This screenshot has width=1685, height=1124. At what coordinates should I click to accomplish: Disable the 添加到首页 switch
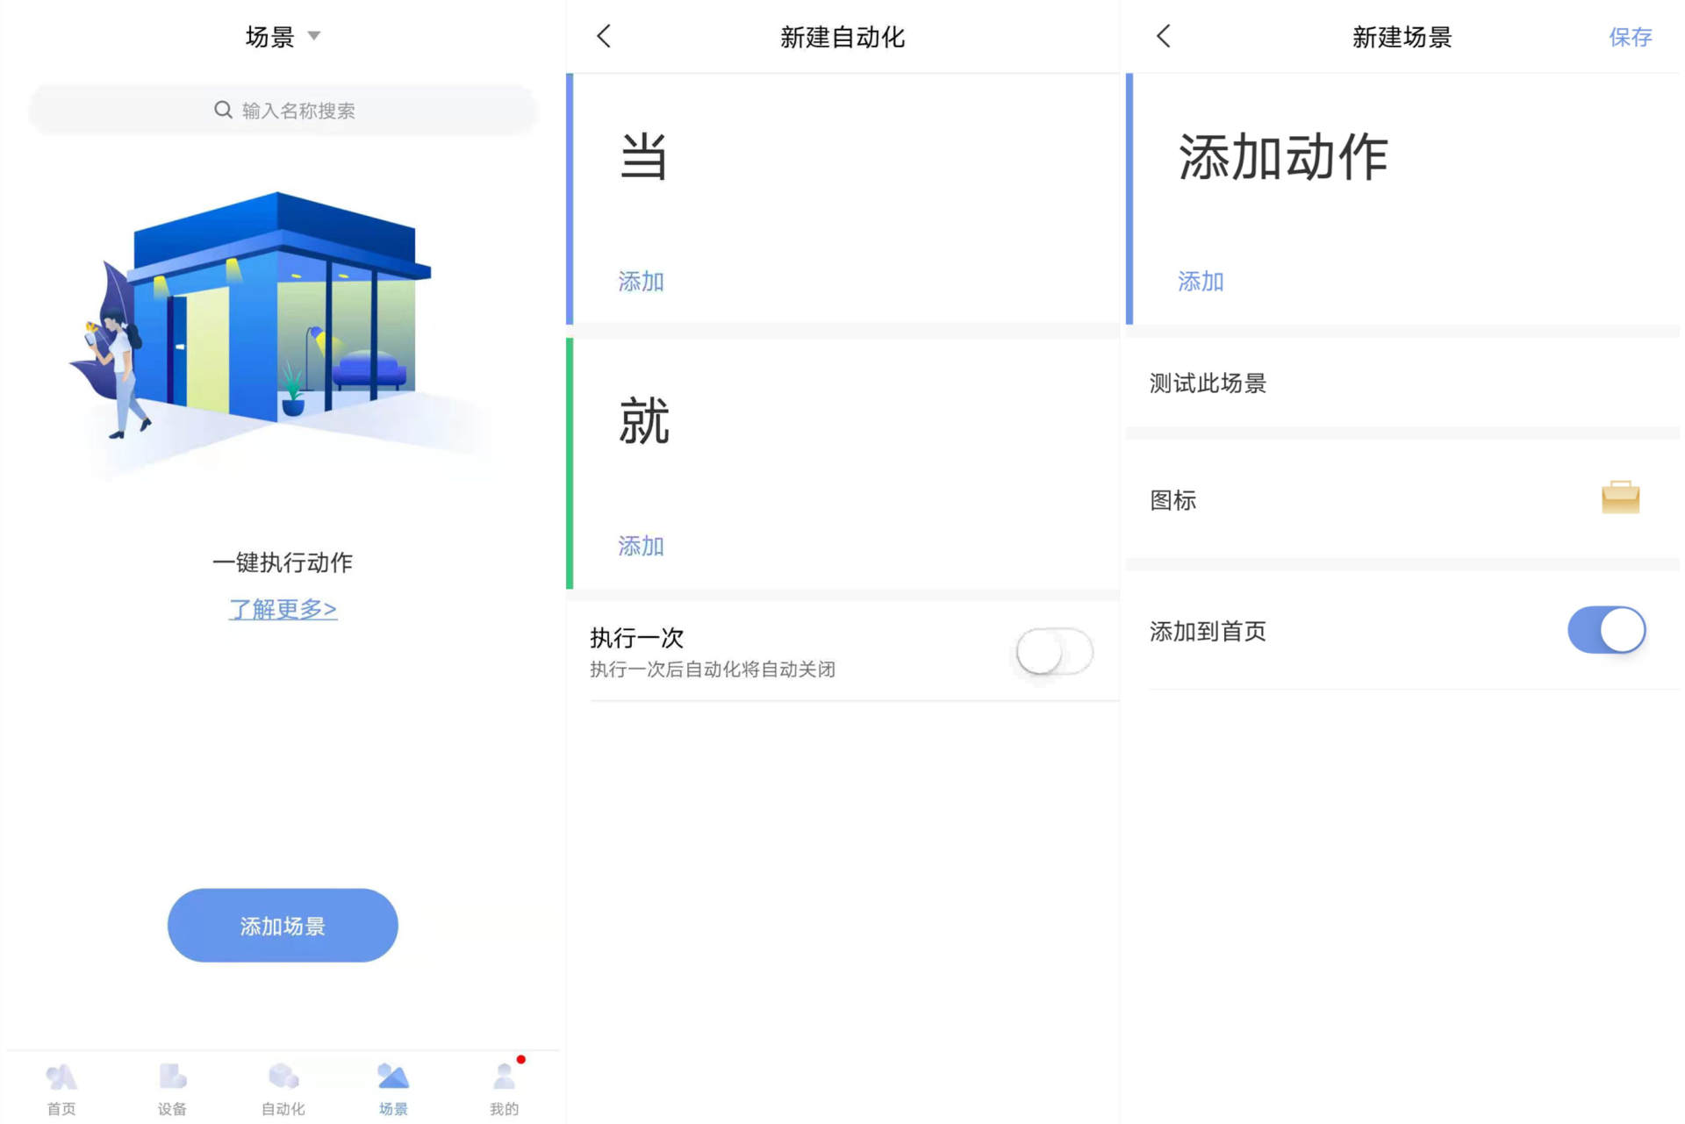coord(1607,630)
